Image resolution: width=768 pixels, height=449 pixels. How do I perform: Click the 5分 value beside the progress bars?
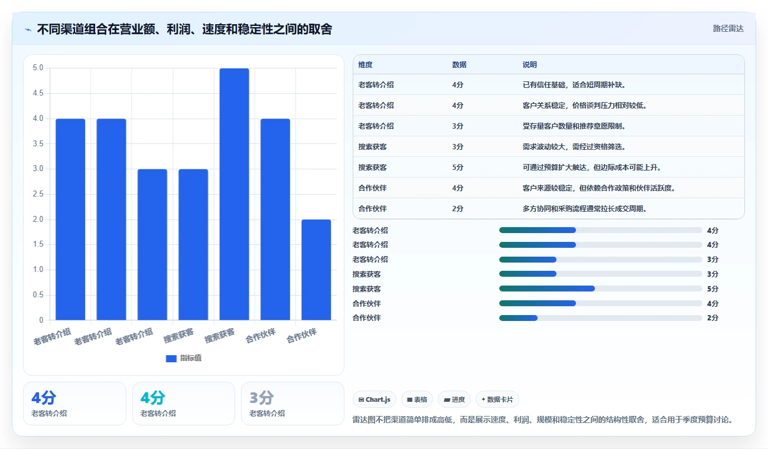pyautogui.click(x=712, y=289)
